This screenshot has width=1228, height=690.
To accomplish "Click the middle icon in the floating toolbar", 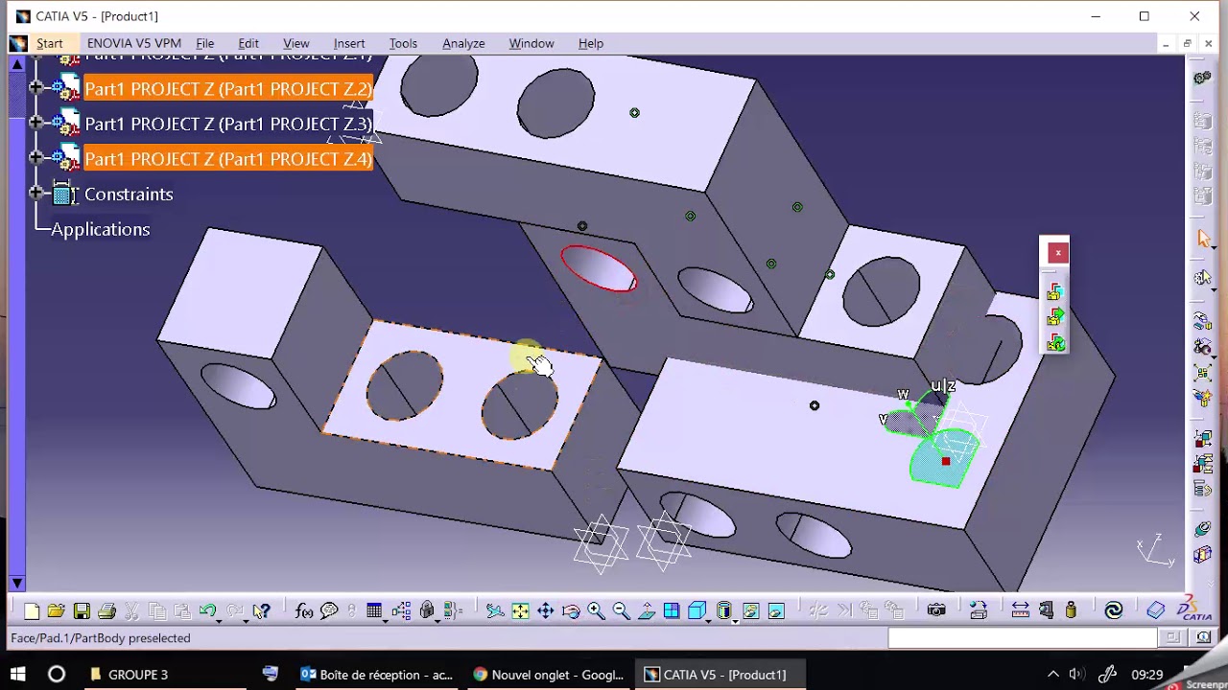I will [x=1055, y=316].
